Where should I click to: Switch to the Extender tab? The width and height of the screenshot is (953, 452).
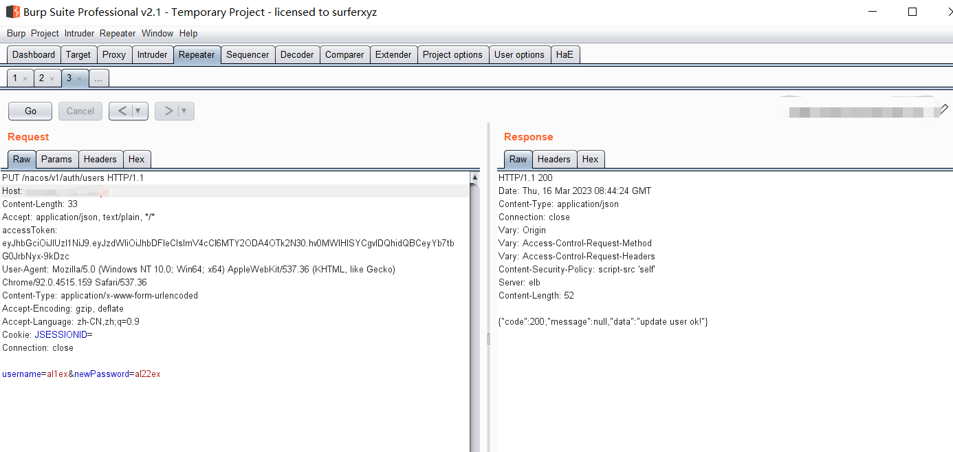pyautogui.click(x=393, y=54)
